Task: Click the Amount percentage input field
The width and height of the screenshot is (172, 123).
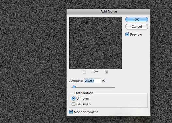Action: (x=93, y=81)
